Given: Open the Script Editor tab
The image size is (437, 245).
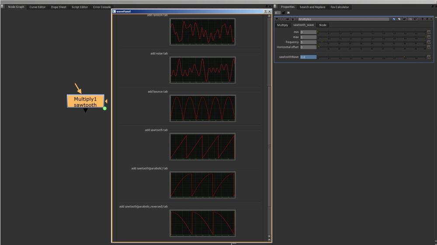Looking at the screenshot, I should click(x=80, y=7).
